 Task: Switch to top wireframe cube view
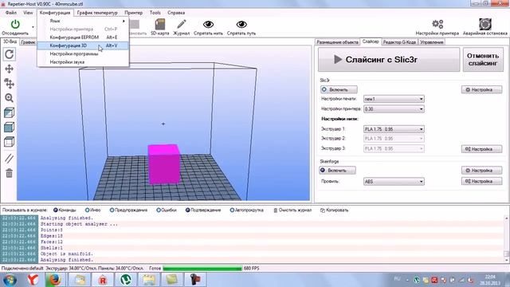[9, 142]
